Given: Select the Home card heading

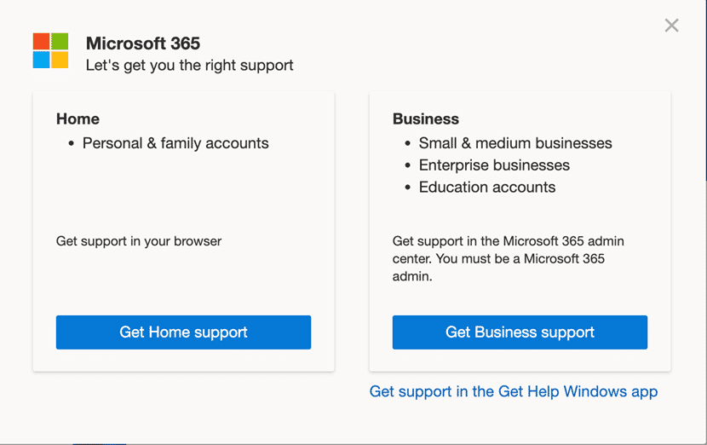Looking at the screenshot, I should tap(78, 118).
